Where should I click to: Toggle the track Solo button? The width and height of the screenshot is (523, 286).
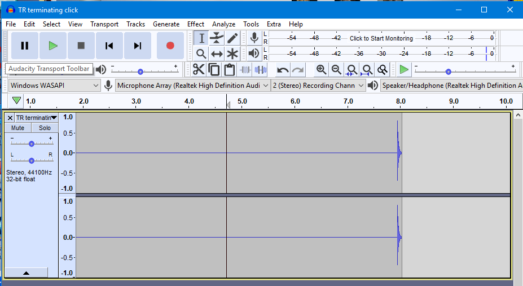45,128
